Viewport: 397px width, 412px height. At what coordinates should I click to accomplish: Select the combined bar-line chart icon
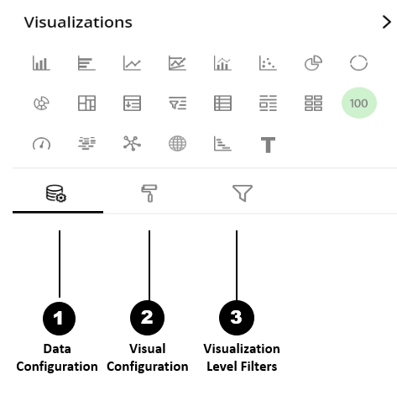222,63
